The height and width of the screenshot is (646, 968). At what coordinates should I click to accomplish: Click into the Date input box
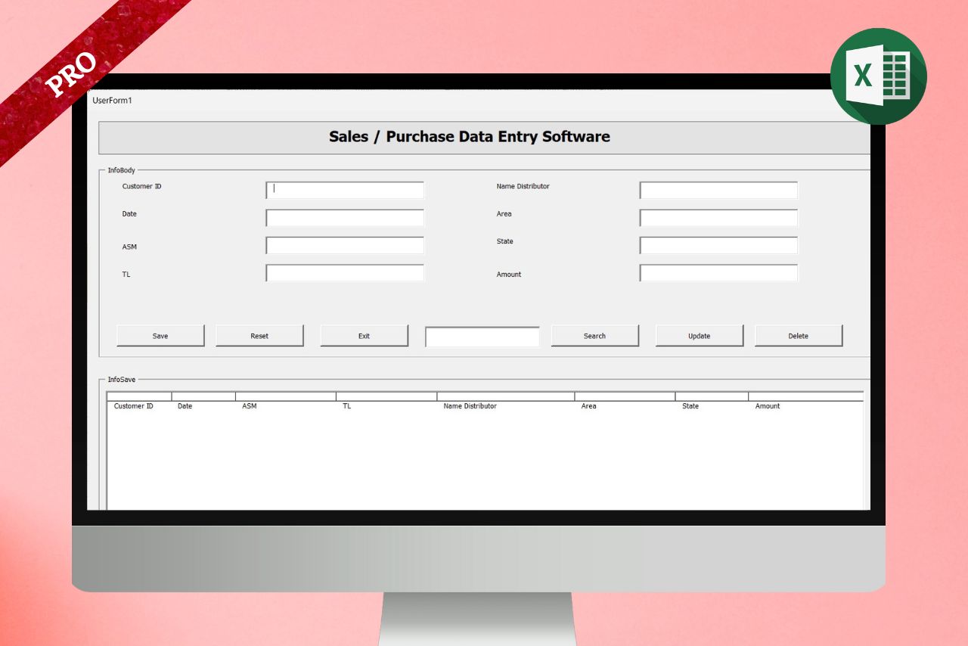point(345,218)
